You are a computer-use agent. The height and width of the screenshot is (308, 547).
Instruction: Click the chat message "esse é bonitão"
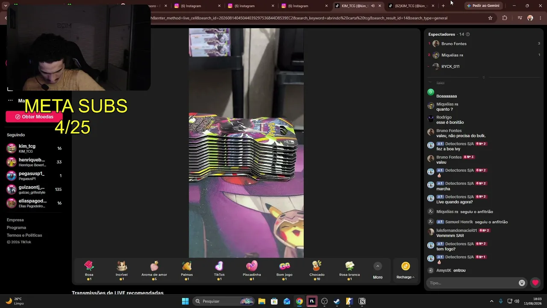tap(450, 122)
